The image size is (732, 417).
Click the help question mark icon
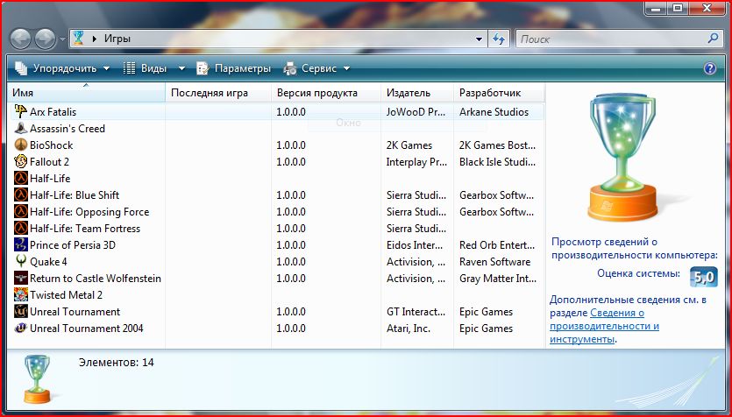coord(709,68)
